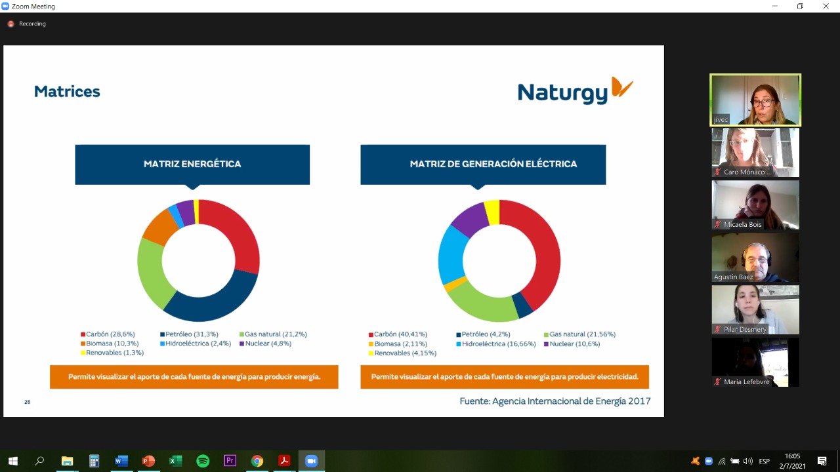The height and width of the screenshot is (472, 840).
Task: Click the Avast antivirus tray icon
Action: point(696,461)
